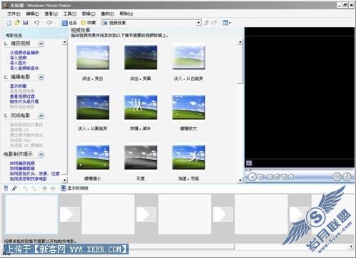Collapse the 电影制作提示 section chevron

click(x=41, y=154)
